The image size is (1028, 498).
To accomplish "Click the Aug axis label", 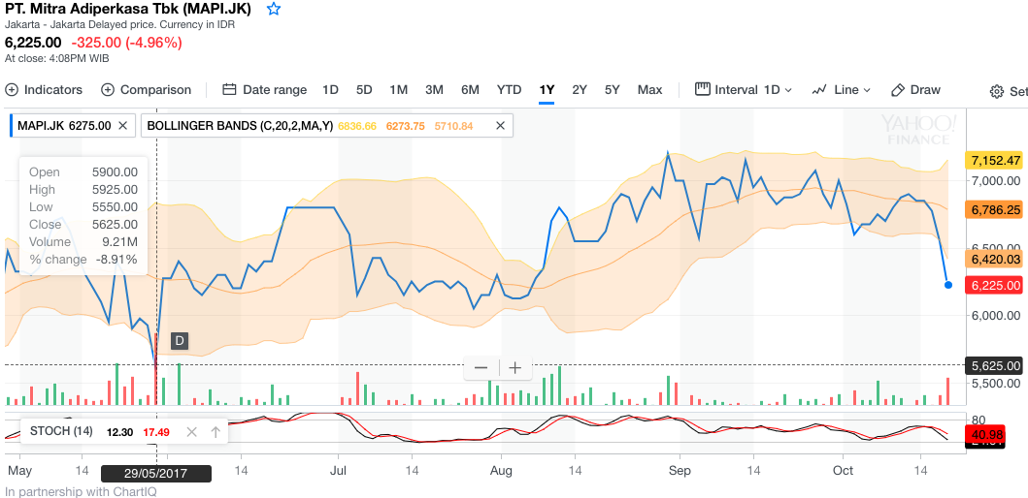I will [x=501, y=471].
